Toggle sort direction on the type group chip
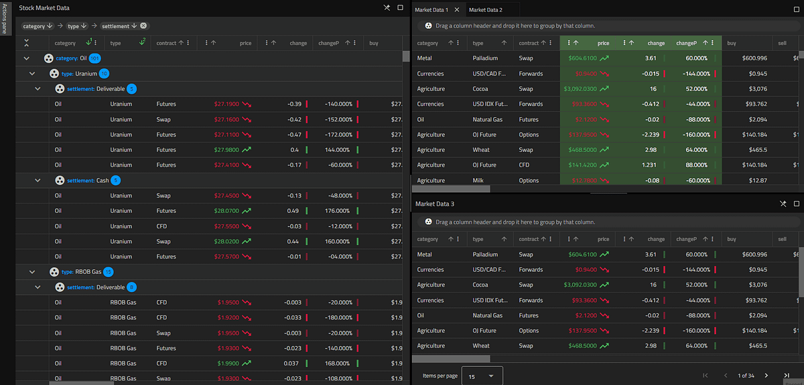 84,26
